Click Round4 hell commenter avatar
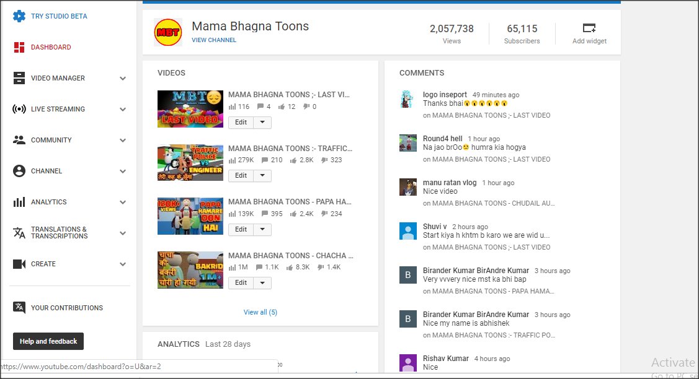 pos(408,143)
